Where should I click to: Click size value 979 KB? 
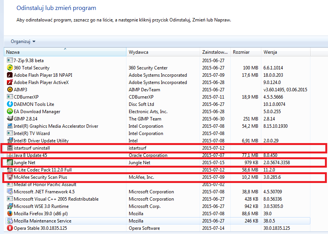(x=251, y=163)
